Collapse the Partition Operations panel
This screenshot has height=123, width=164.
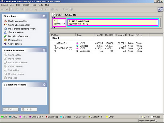click(x=44, y=50)
